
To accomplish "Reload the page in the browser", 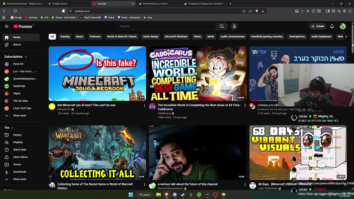I will [15, 11].
